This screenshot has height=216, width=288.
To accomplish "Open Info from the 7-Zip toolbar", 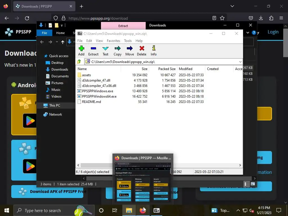I will coord(154,51).
